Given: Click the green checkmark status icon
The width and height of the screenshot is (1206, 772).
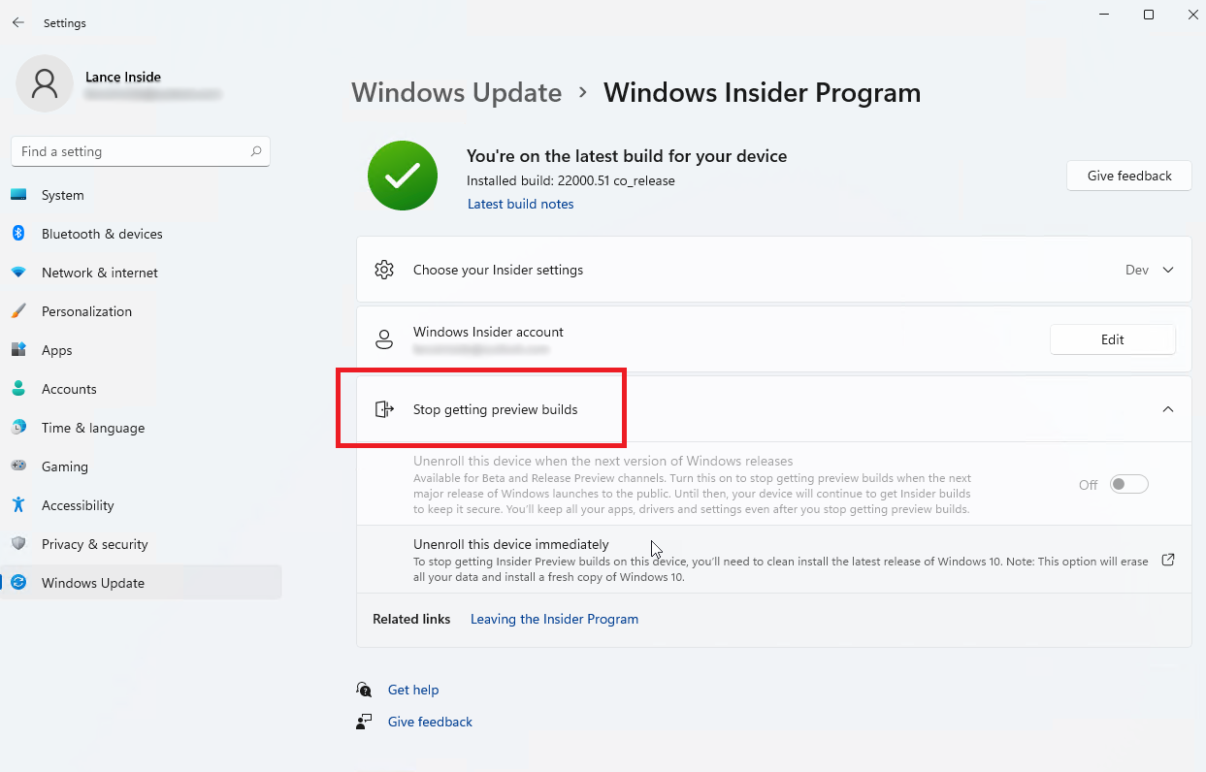Looking at the screenshot, I should pyautogui.click(x=403, y=176).
